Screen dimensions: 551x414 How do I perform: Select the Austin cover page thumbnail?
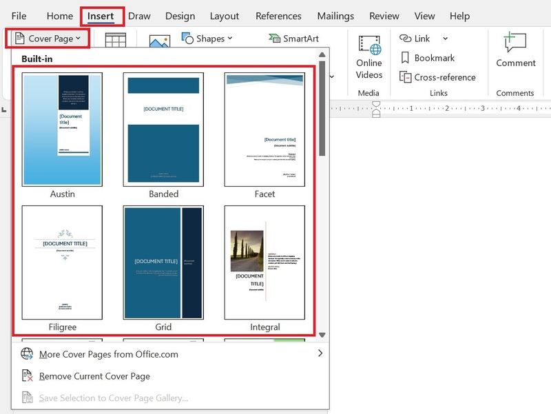tap(62, 130)
